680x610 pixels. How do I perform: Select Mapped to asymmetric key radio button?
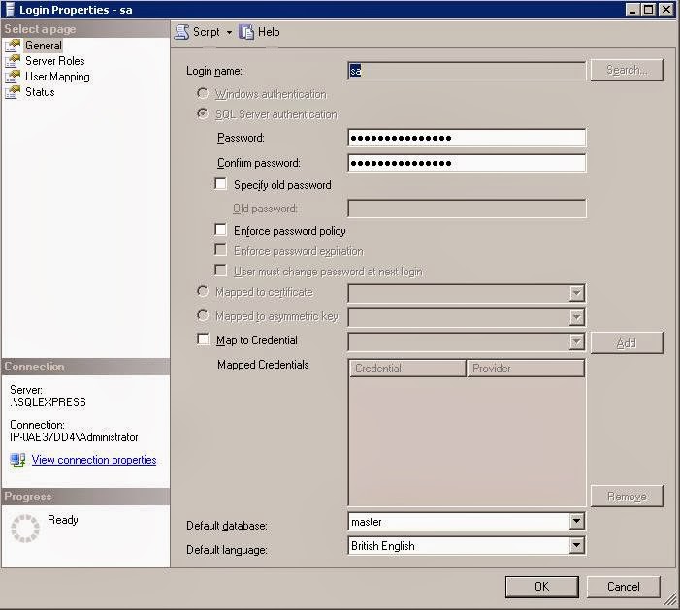203,315
